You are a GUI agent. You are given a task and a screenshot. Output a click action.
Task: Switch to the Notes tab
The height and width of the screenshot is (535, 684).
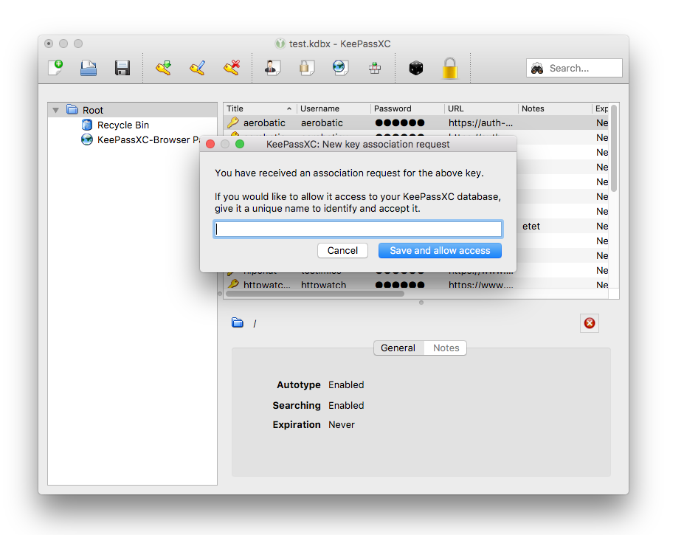(x=446, y=348)
